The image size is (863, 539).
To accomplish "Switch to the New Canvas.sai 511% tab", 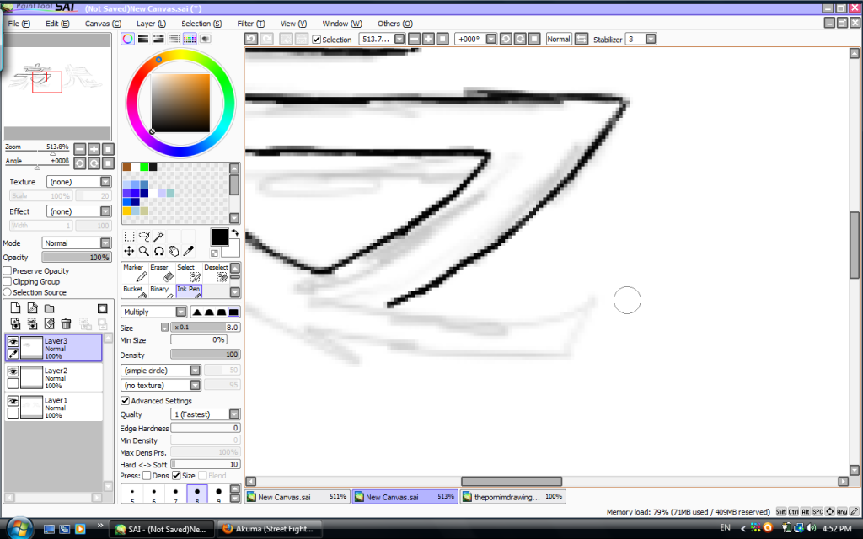I will tap(297, 497).
